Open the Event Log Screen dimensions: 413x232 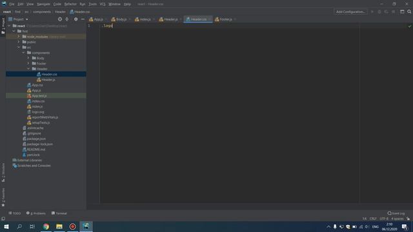click(x=396, y=213)
